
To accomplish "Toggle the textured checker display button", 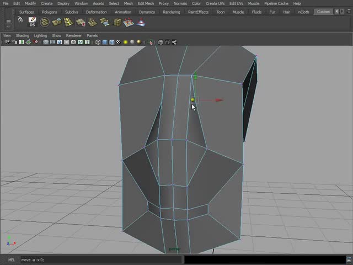I will coord(118,42).
